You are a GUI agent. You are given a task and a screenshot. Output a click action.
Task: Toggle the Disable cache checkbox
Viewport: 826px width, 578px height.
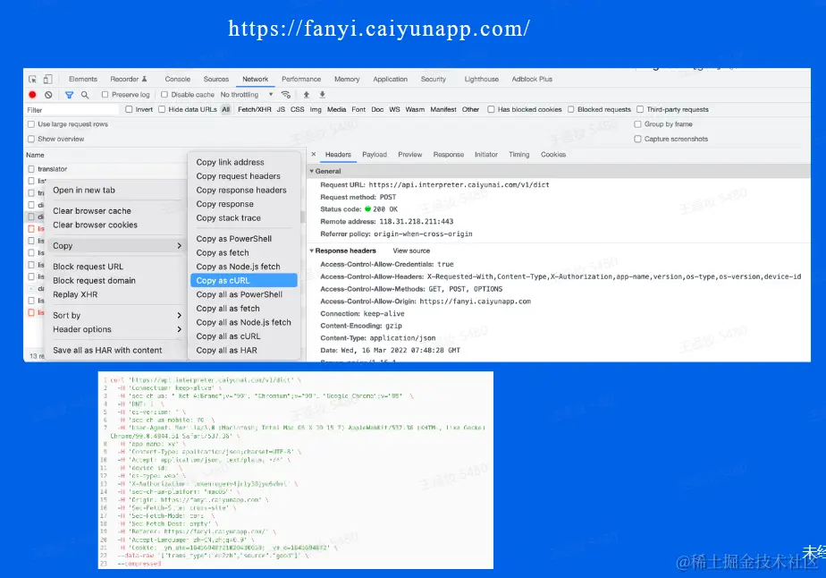click(164, 95)
